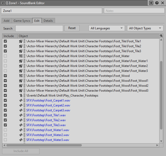
Task: Click the pin star icon in title bar
Action: pyautogui.click(x=151, y=3)
